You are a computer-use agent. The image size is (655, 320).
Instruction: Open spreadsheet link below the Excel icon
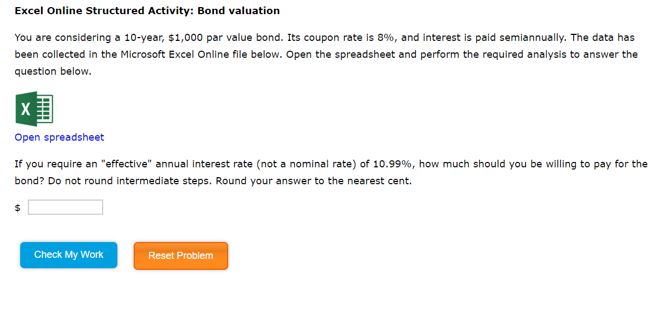tap(59, 137)
